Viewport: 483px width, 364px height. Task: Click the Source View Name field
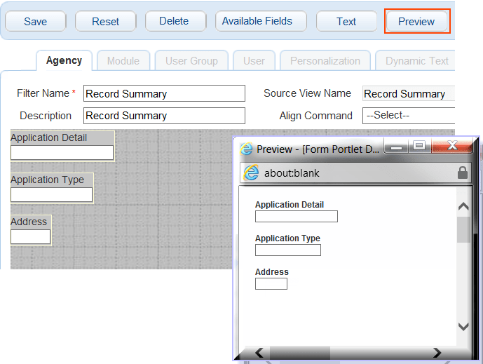[x=408, y=94]
